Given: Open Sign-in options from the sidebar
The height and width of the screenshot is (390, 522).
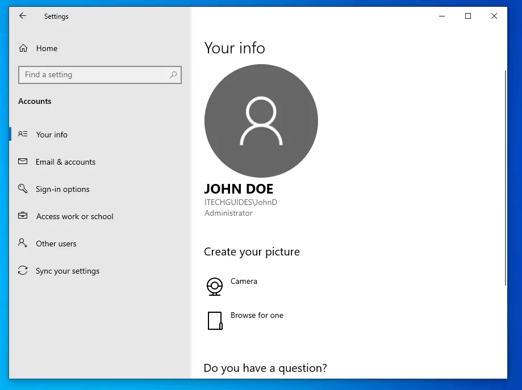Looking at the screenshot, I should [62, 188].
